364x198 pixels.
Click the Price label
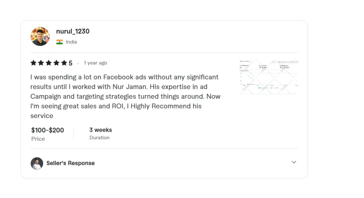tap(38, 139)
